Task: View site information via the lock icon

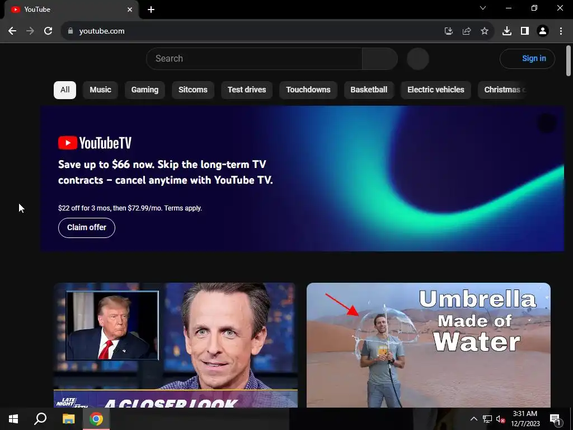Action: pyautogui.click(x=71, y=31)
